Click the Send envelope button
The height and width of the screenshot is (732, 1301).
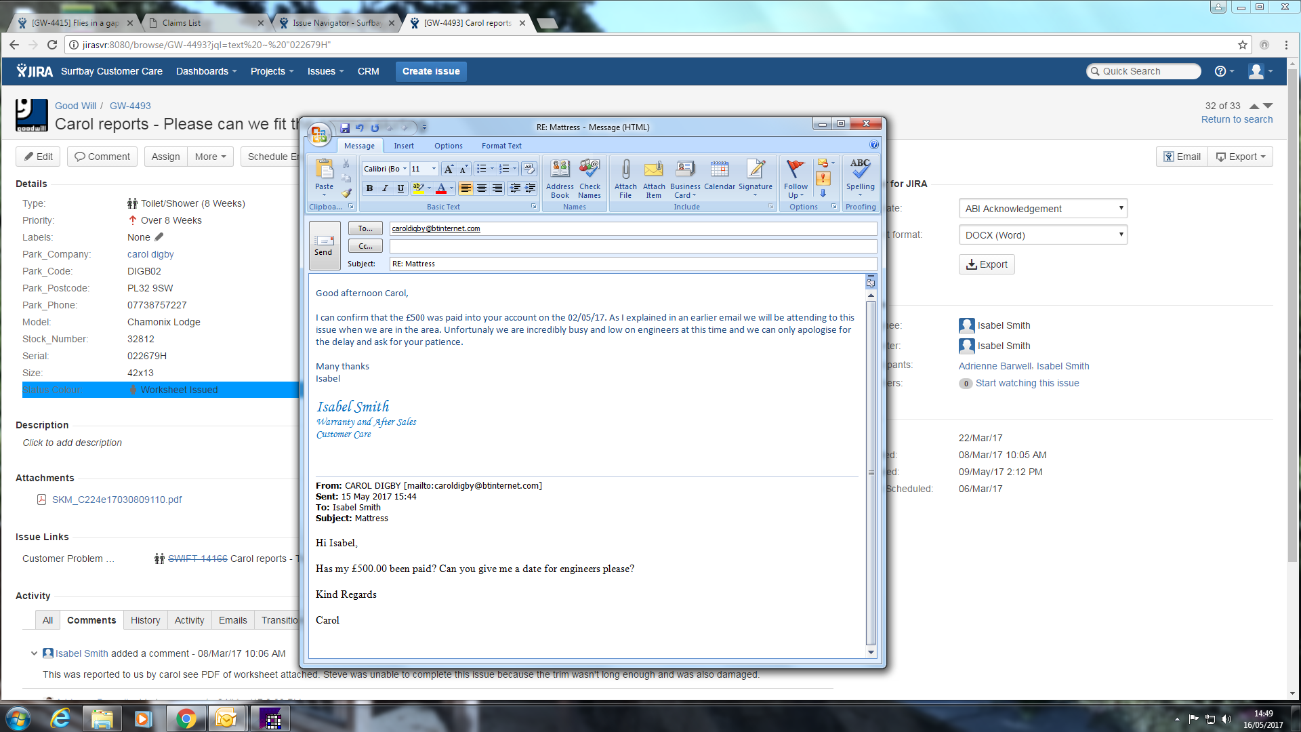click(324, 245)
